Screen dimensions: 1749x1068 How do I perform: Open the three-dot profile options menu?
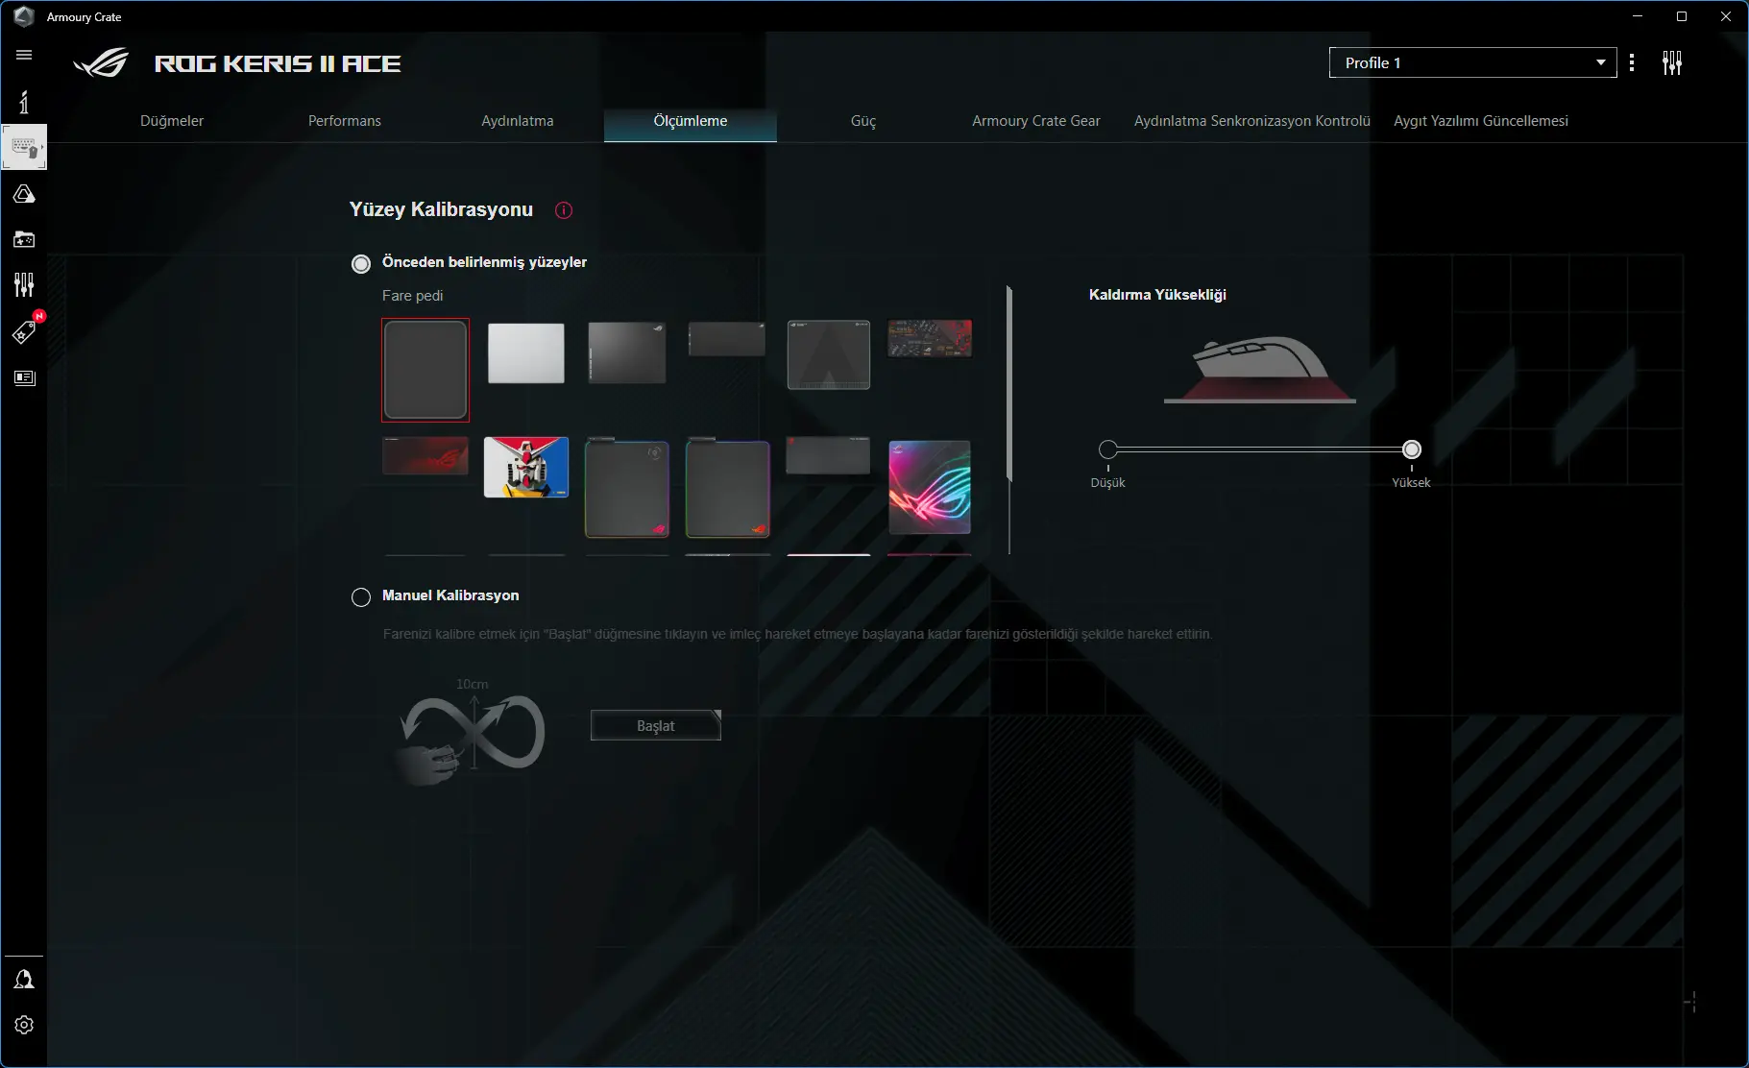(x=1632, y=62)
